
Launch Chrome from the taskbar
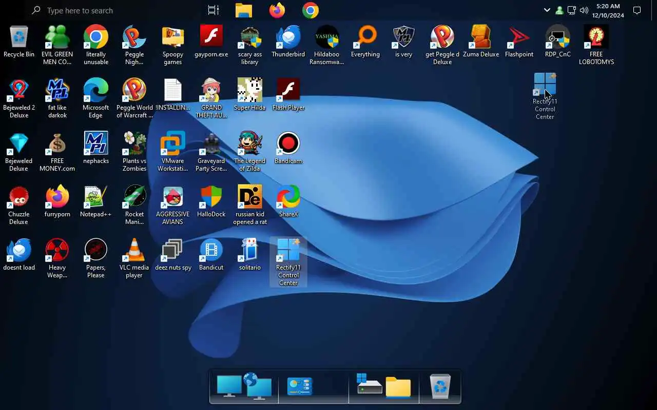(x=311, y=10)
